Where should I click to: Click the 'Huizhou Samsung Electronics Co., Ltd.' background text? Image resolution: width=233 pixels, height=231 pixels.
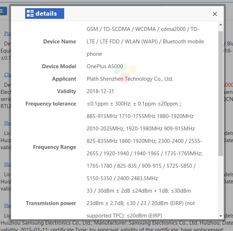click(x=46, y=223)
